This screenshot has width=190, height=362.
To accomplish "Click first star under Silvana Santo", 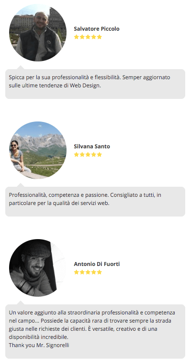I will click(x=77, y=155).
